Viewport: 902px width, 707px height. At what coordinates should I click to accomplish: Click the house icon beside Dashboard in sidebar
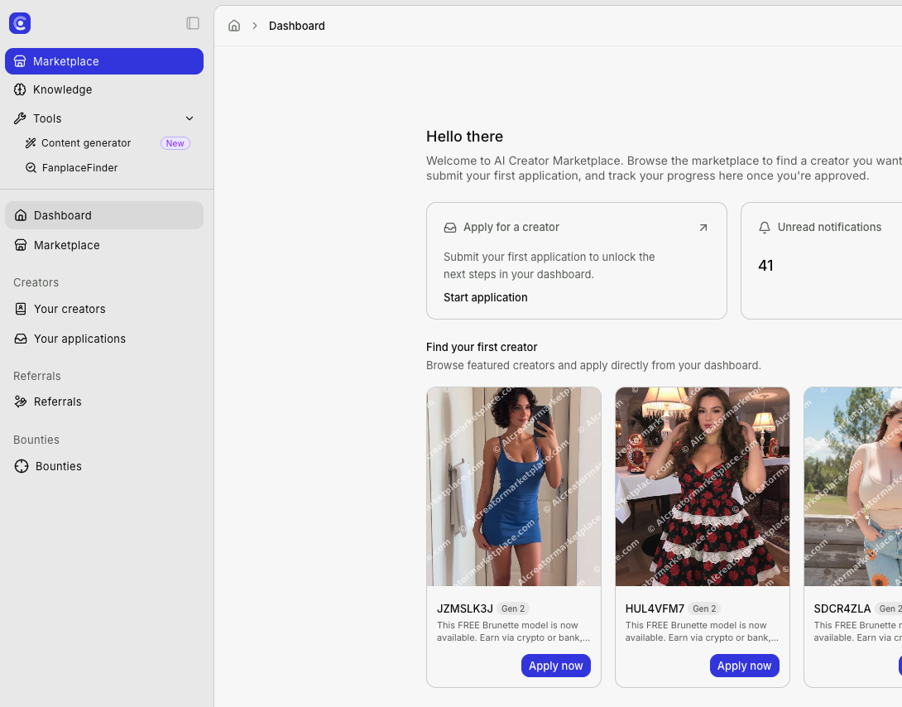click(21, 215)
